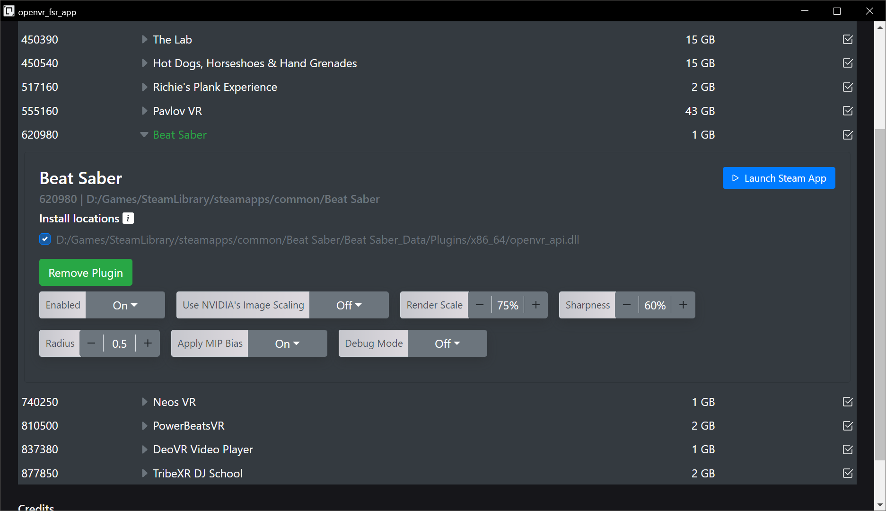Decrease Sharpness with minus button

point(627,305)
